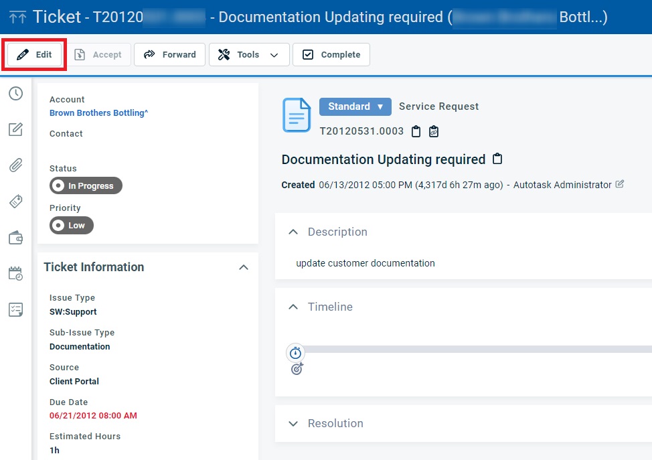Open the checklist icon in sidebar
This screenshot has height=460, width=652.
pos(15,309)
